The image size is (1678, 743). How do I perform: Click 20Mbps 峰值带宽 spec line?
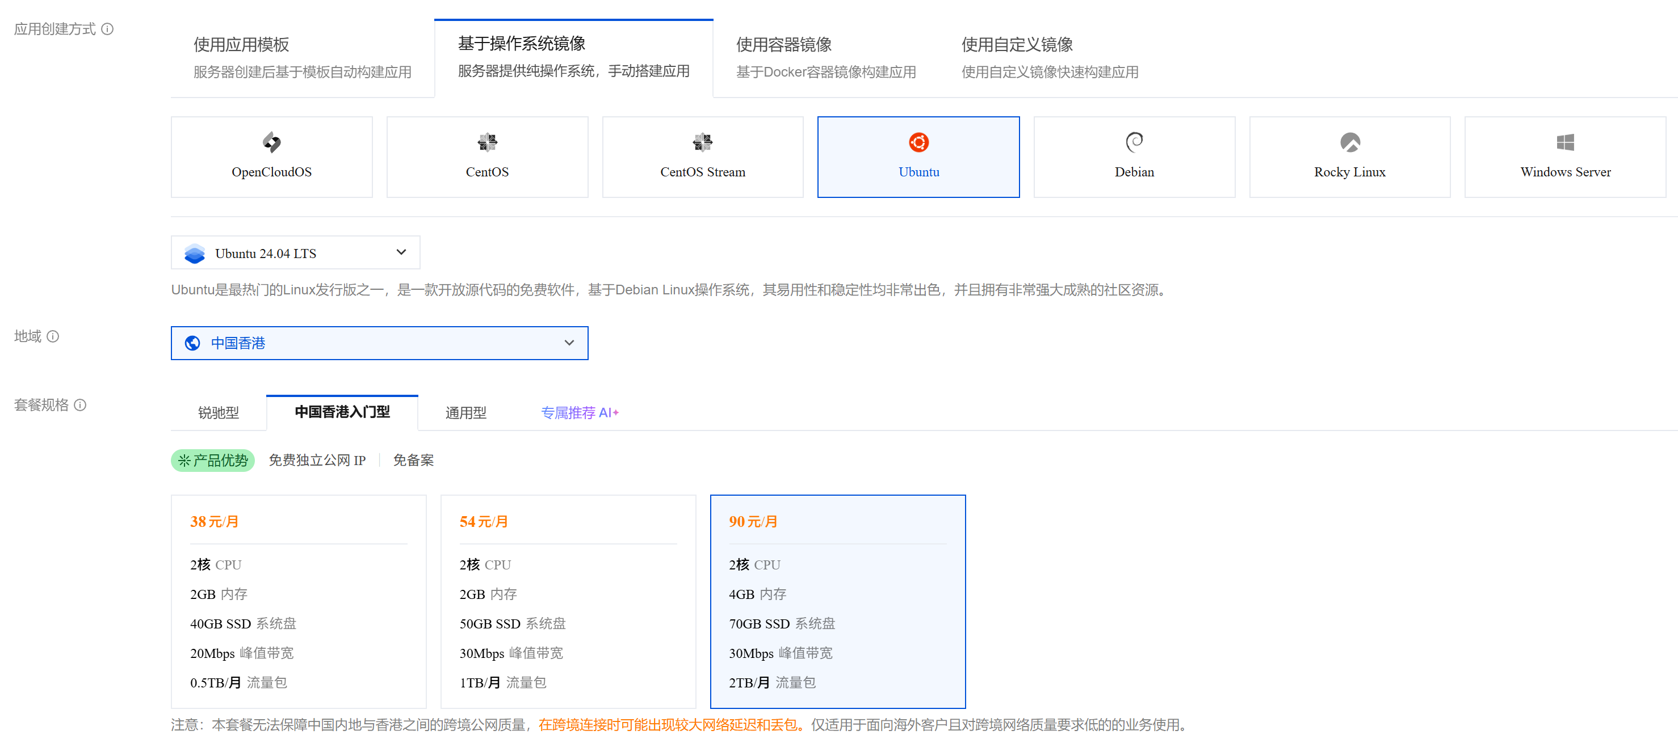pyautogui.click(x=242, y=653)
